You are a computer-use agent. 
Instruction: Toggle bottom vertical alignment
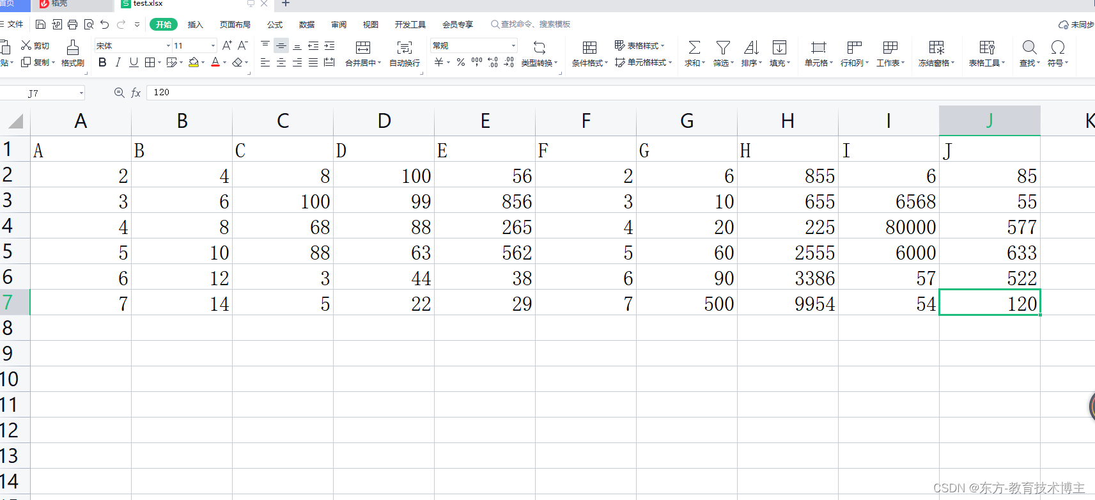click(297, 45)
